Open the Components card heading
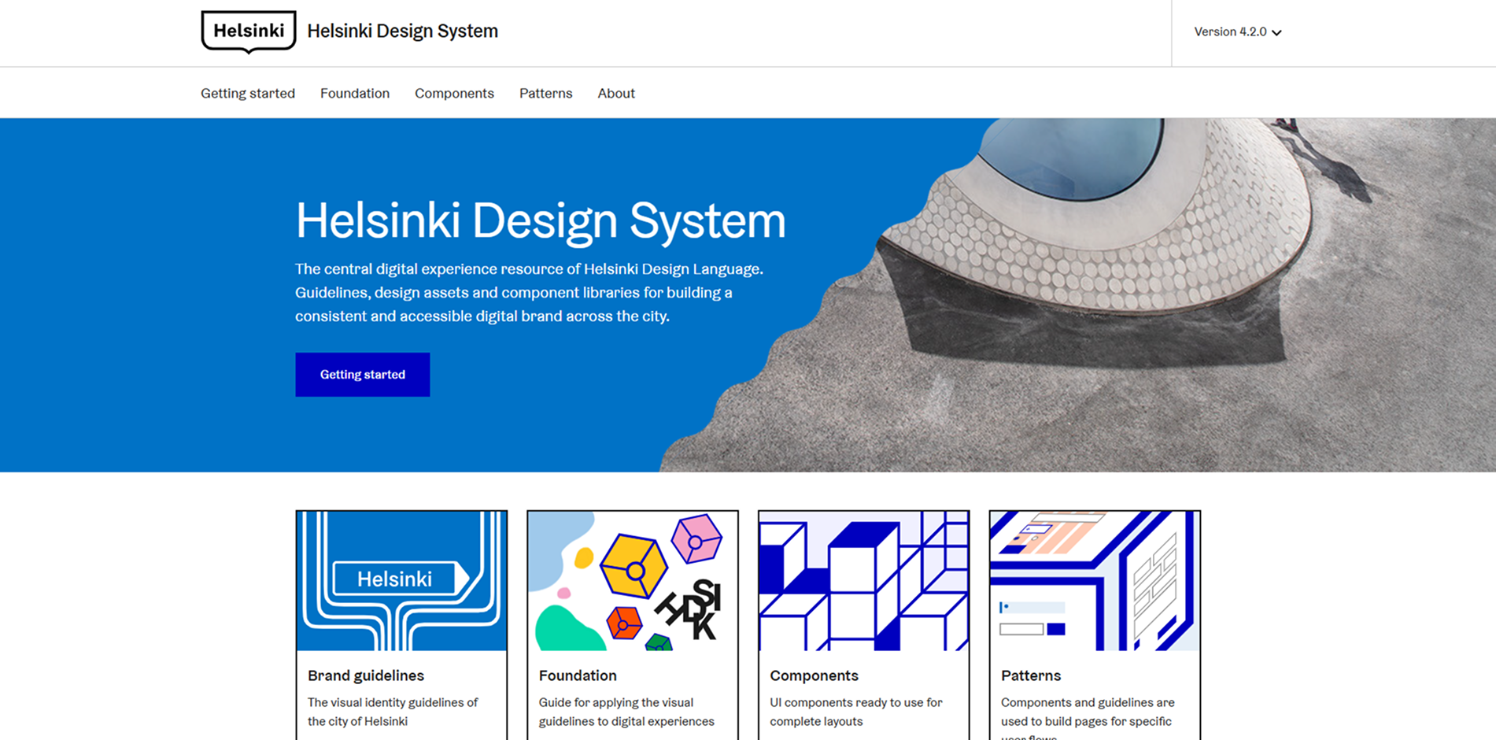Image resolution: width=1496 pixels, height=740 pixels. tap(814, 675)
